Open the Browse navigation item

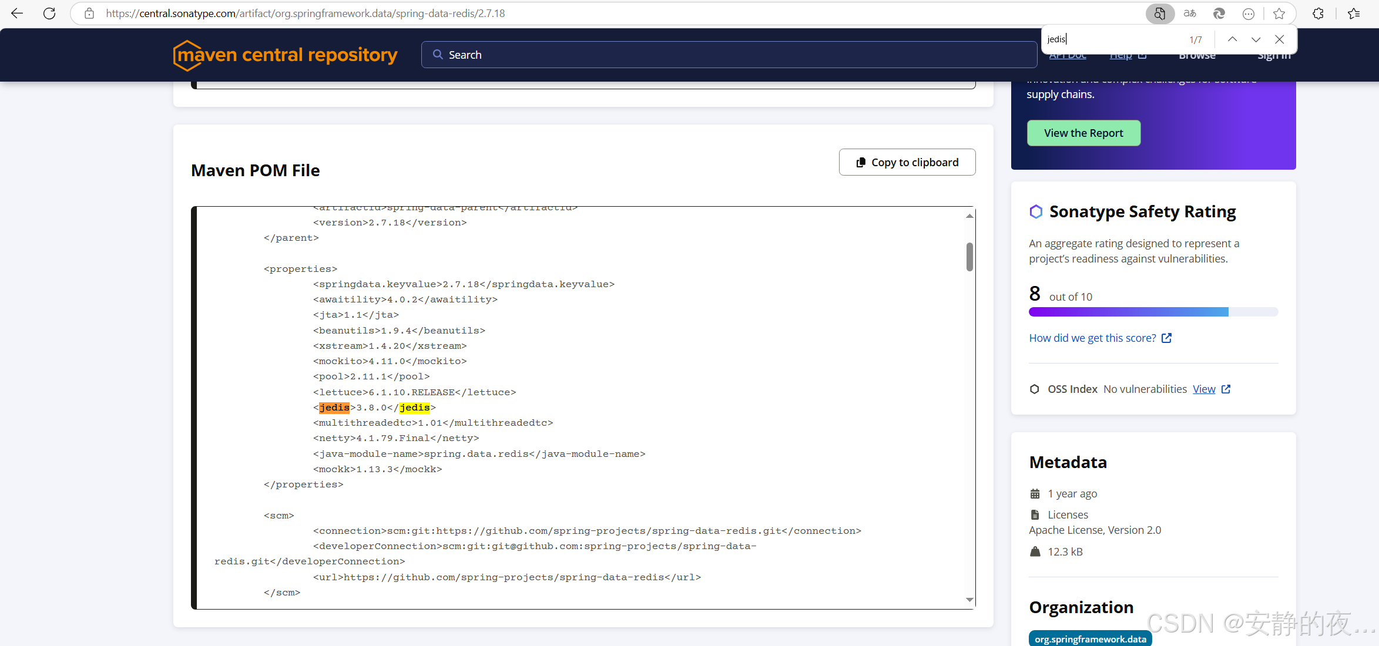tap(1197, 55)
